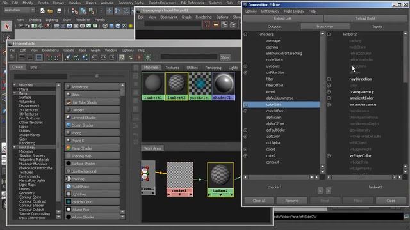Screen dimensions: 410x230
Task: Open Left Display menu in Connection Editor
Action: [x=270, y=11]
